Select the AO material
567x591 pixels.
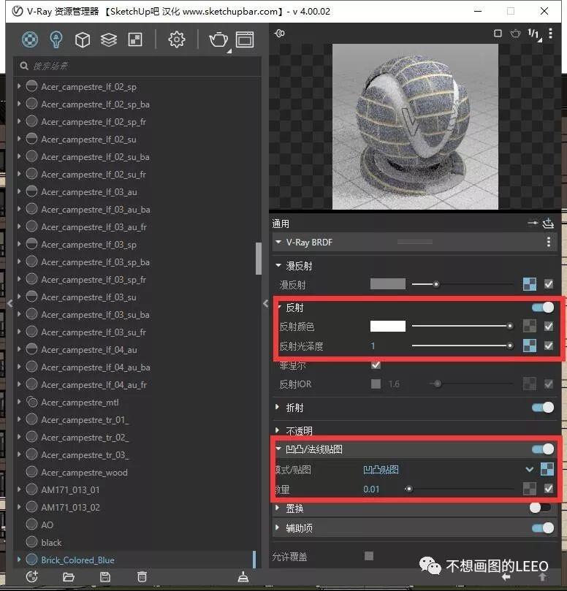coord(47,525)
